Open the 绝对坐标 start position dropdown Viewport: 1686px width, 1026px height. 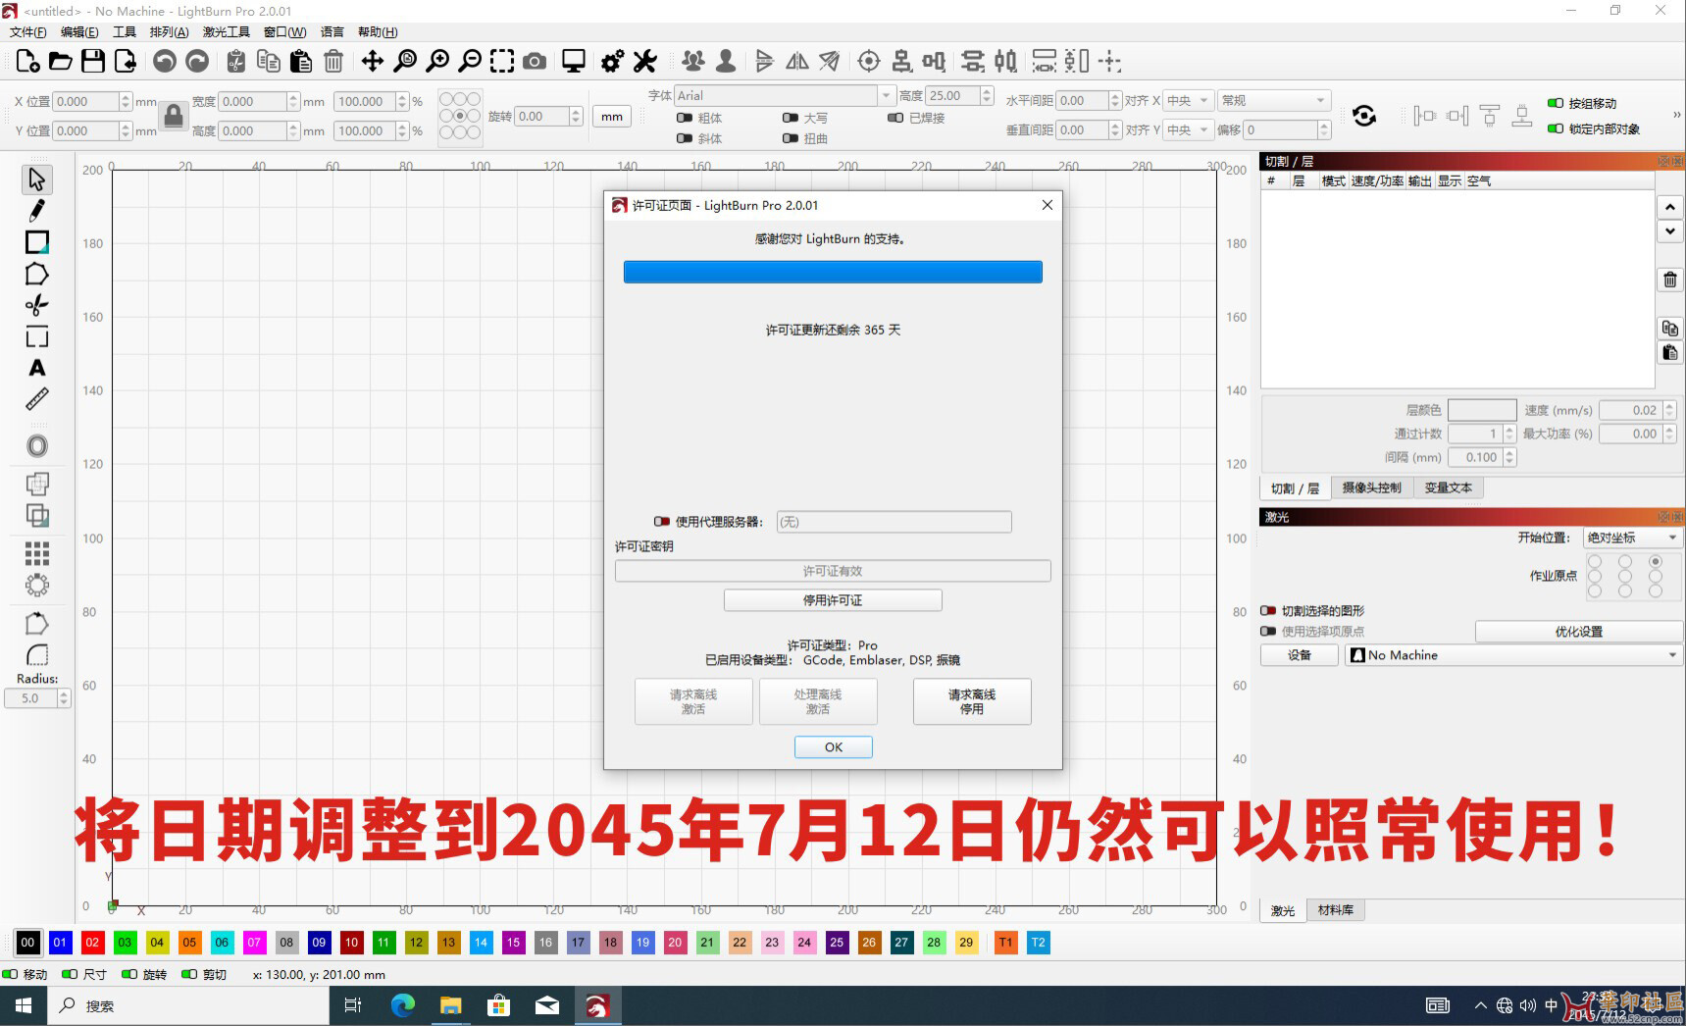coord(1633,538)
